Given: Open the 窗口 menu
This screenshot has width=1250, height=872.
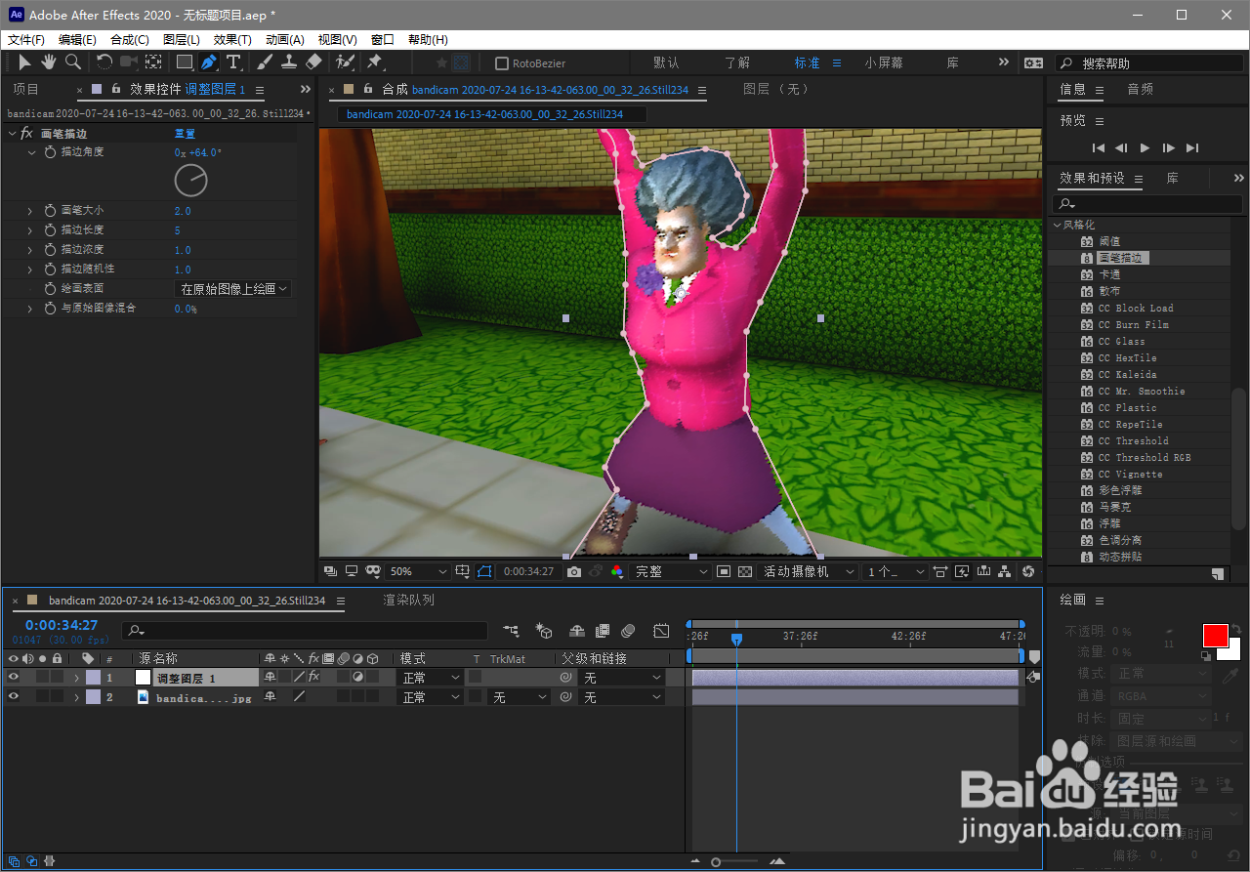Looking at the screenshot, I should pos(382,40).
